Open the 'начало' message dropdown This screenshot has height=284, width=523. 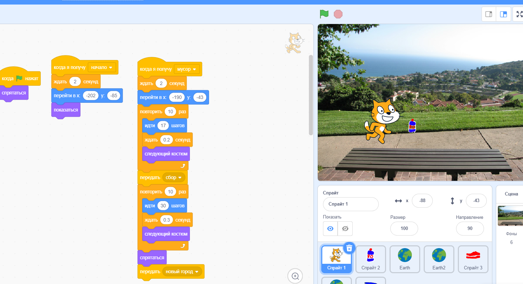pos(102,68)
